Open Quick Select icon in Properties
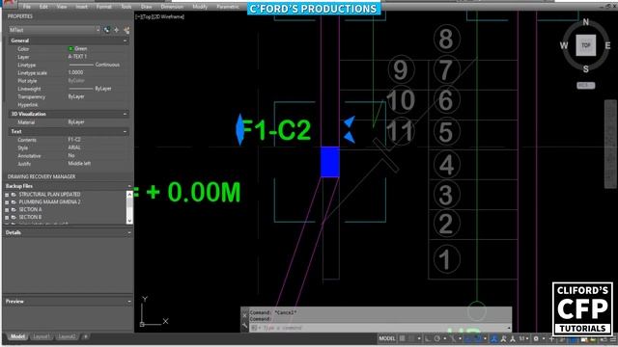618x347 pixels. click(x=126, y=30)
